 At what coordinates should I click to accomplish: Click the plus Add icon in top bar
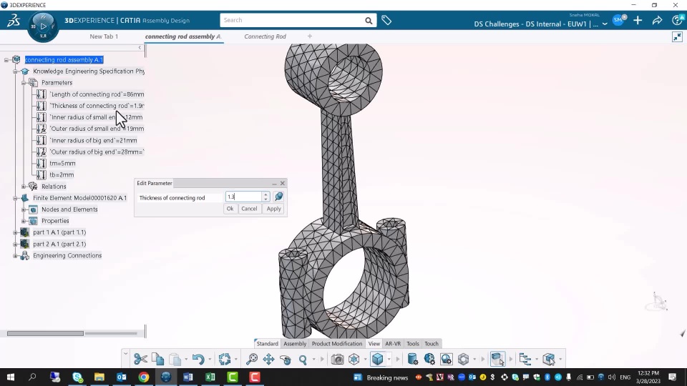pyautogui.click(x=638, y=20)
